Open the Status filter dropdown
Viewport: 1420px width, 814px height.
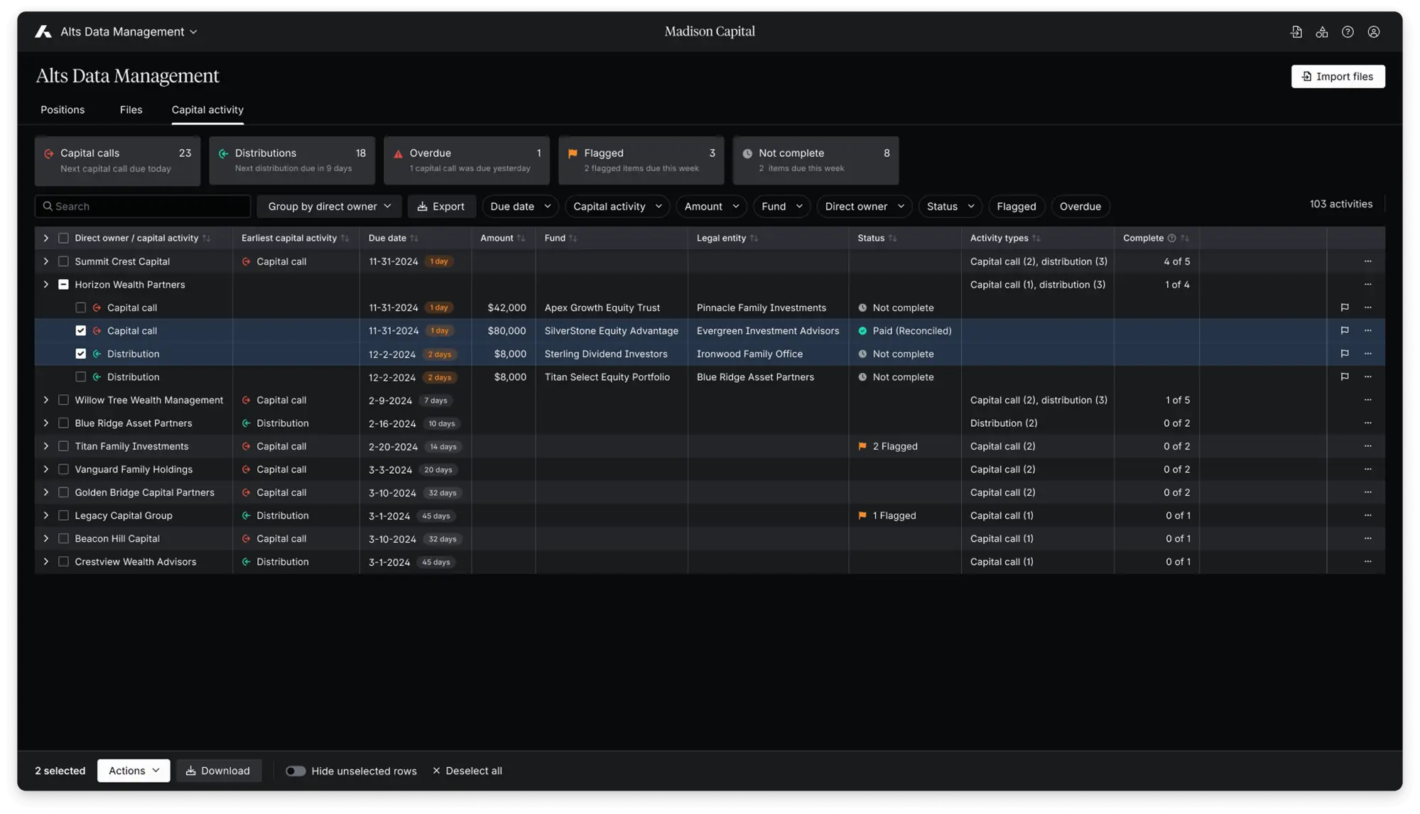950,207
